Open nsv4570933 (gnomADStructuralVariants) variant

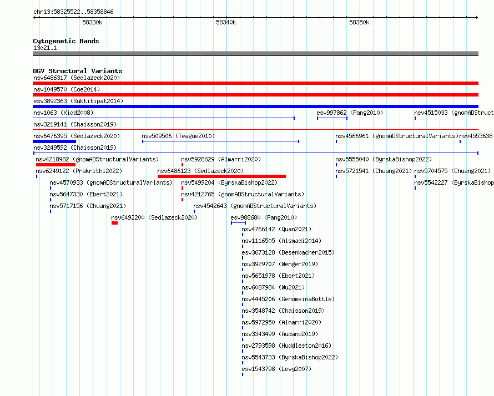pyautogui.click(x=111, y=182)
